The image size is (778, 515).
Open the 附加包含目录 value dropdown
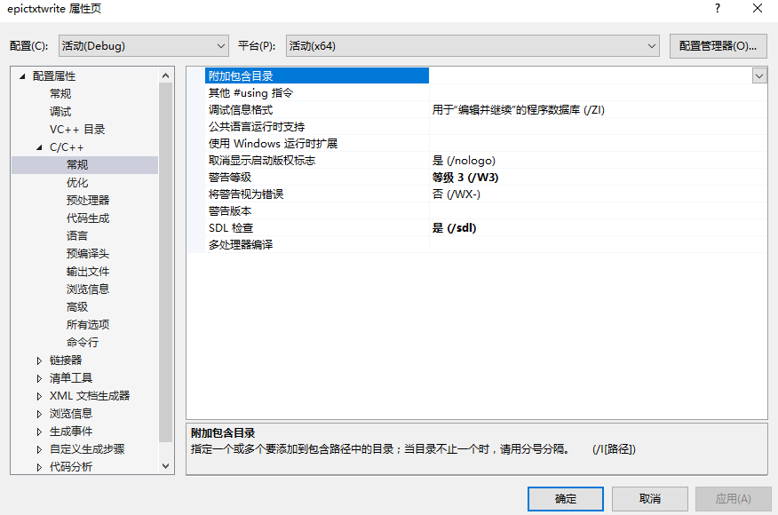tap(759, 75)
